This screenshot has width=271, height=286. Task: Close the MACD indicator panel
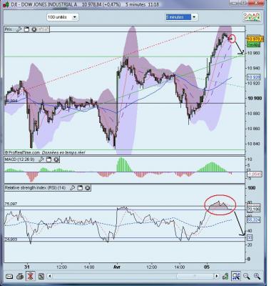coord(56,159)
